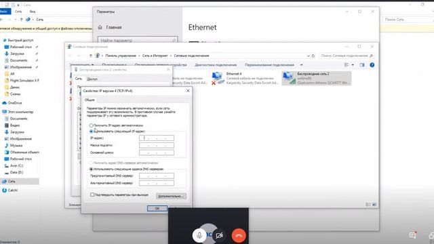Focus the Network Connections search box

pyautogui.click(x=347, y=56)
